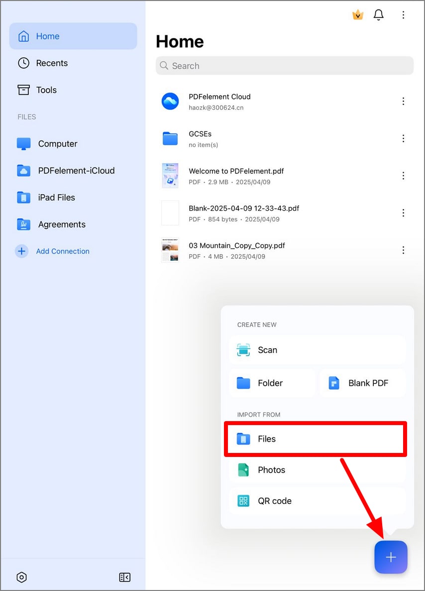Open Computer location

[73, 144]
